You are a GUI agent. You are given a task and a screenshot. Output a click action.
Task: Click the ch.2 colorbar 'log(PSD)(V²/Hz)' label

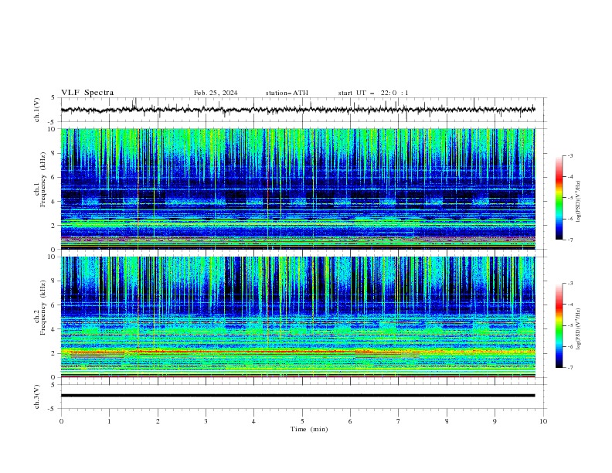pos(579,328)
